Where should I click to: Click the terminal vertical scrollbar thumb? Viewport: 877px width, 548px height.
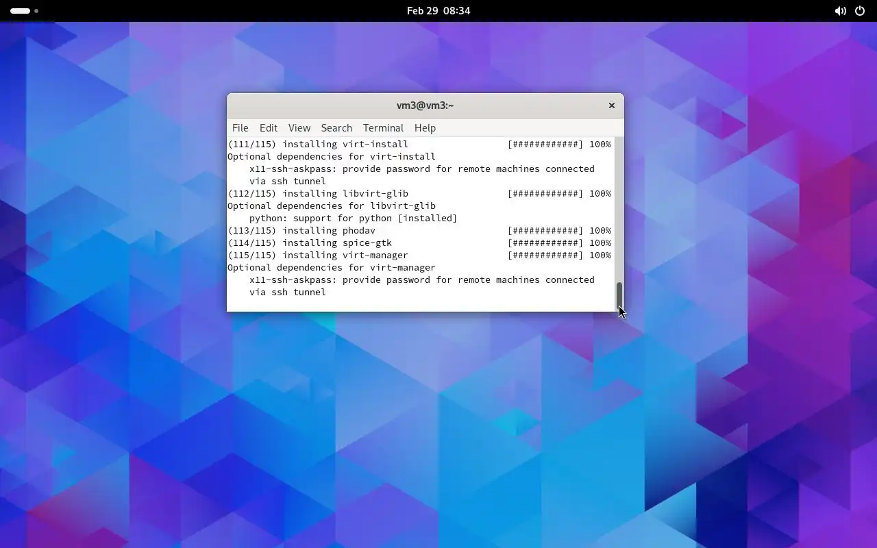(619, 295)
